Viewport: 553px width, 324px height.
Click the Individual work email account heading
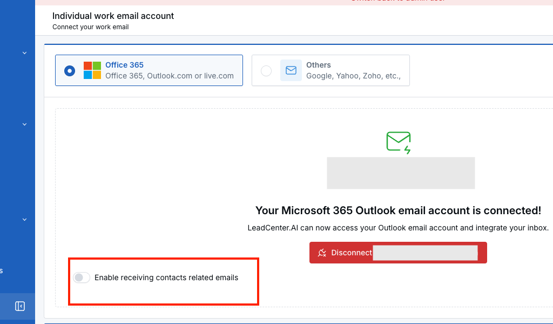(113, 16)
